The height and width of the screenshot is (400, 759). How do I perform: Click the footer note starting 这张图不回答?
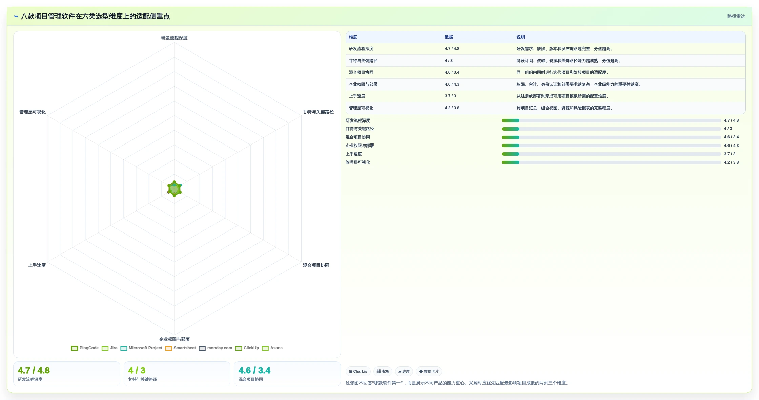pos(458,383)
